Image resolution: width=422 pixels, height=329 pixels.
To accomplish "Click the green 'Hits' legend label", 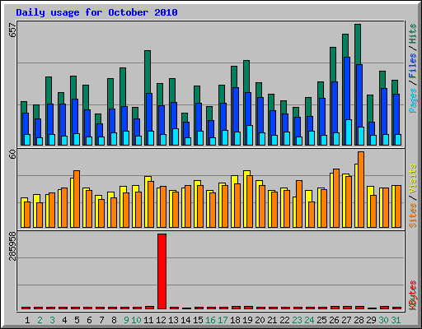I will [x=412, y=34].
